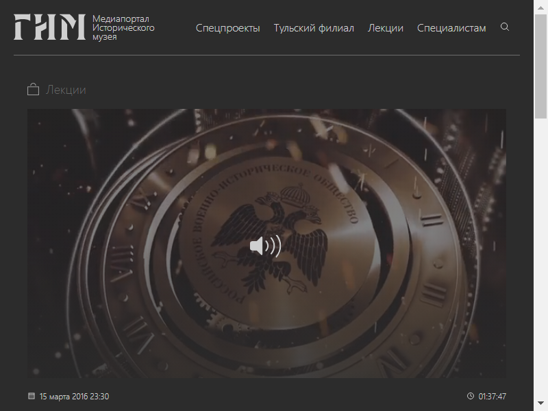Play the lecture video thumbnail
Image resolution: width=548 pixels, height=411 pixels.
click(x=266, y=243)
